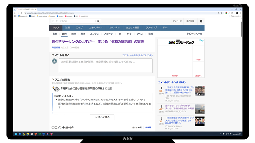This screenshot has height=143, width=255.
Task: Open thumbnail of ranking 3 article
Action: (200, 121)
